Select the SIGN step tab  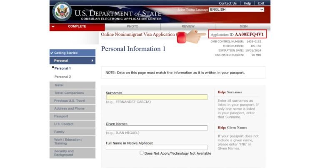(243, 27)
